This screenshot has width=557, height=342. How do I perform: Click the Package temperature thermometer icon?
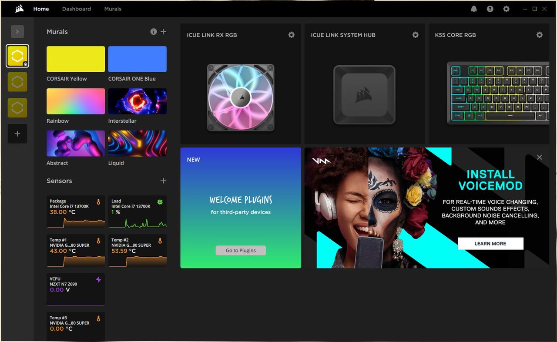[x=98, y=202]
